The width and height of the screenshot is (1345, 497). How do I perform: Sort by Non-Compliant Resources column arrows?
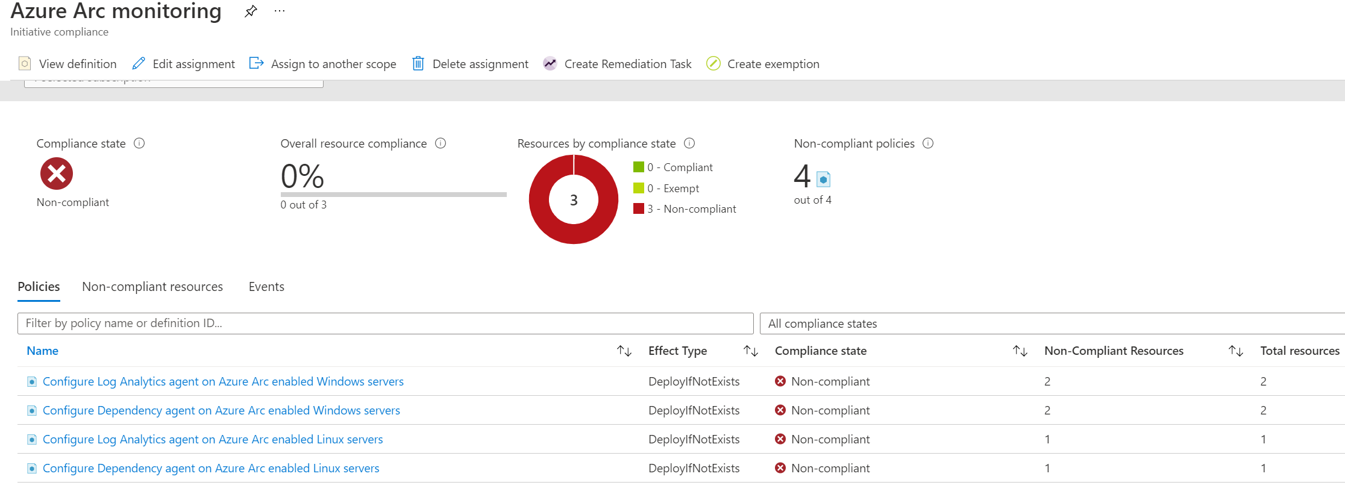[1235, 351]
